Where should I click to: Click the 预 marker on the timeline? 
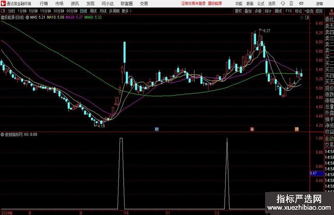click(297, 129)
